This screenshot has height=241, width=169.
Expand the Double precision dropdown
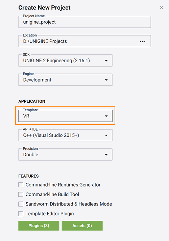[65, 154]
